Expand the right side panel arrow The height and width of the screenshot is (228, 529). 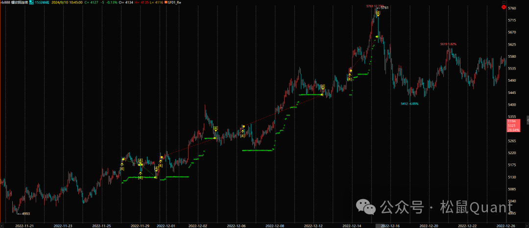pyautogui.click(x=527, y=119)
